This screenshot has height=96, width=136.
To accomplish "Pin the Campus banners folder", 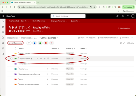I will point(37,59).
